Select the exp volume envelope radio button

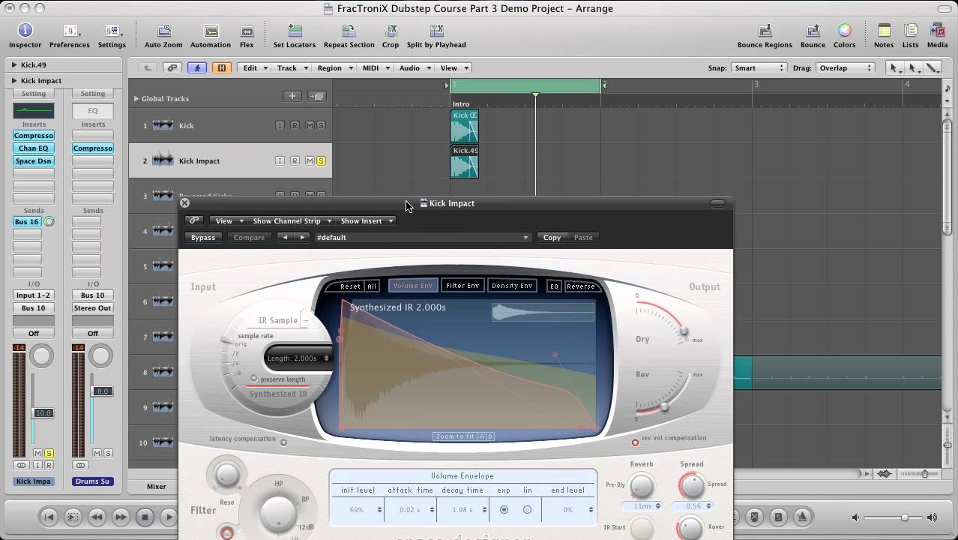point(504,509)
